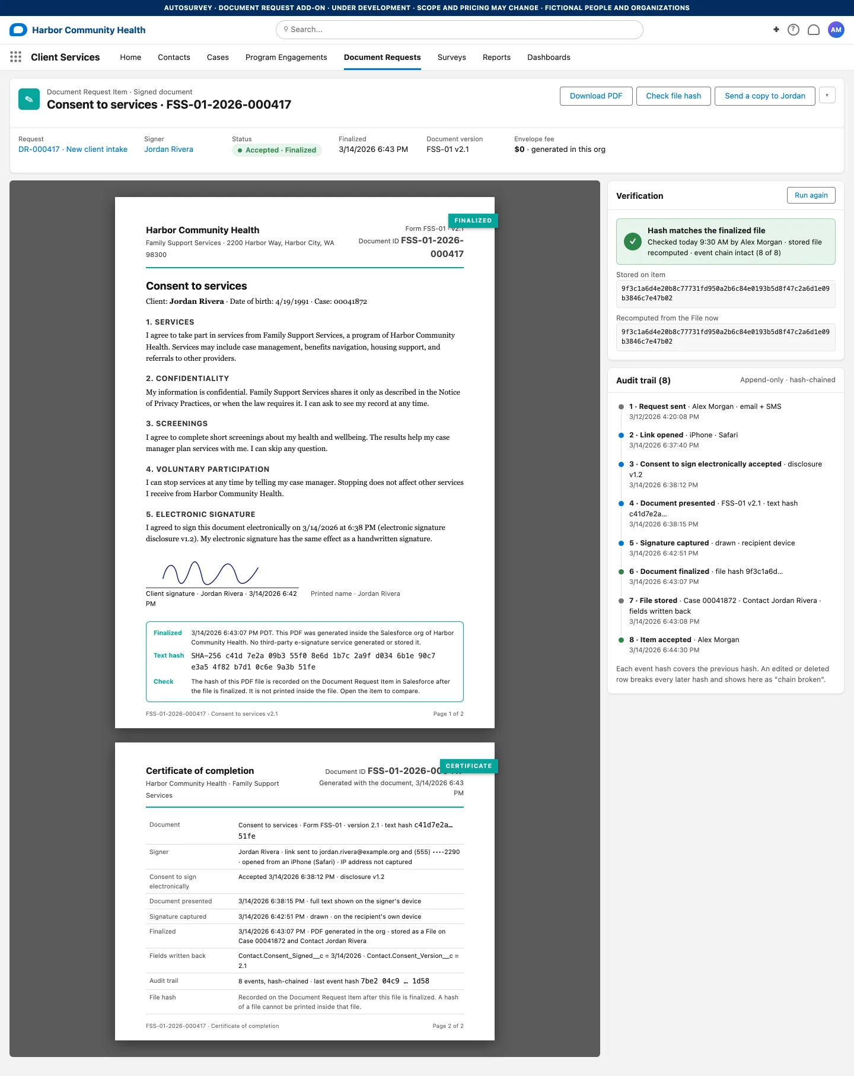The image size is (854, 1076).
Task: Click the teal document request item icon
Action: (29, 99)
